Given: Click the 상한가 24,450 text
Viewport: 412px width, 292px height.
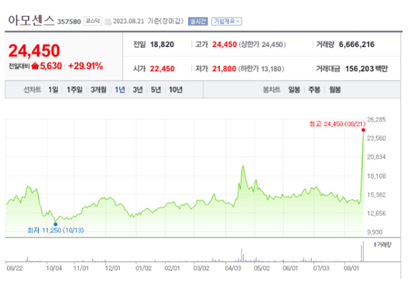Looking at the screenshot, I should pyautogui.click(x=262, y=44).
